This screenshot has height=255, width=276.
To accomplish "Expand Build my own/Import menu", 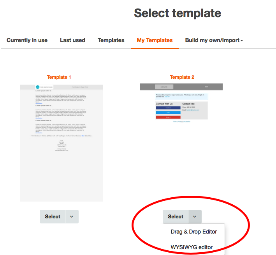I will click(214, 40).
